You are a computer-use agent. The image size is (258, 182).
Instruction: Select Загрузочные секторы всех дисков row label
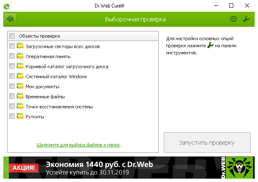[x=63, y=46]
